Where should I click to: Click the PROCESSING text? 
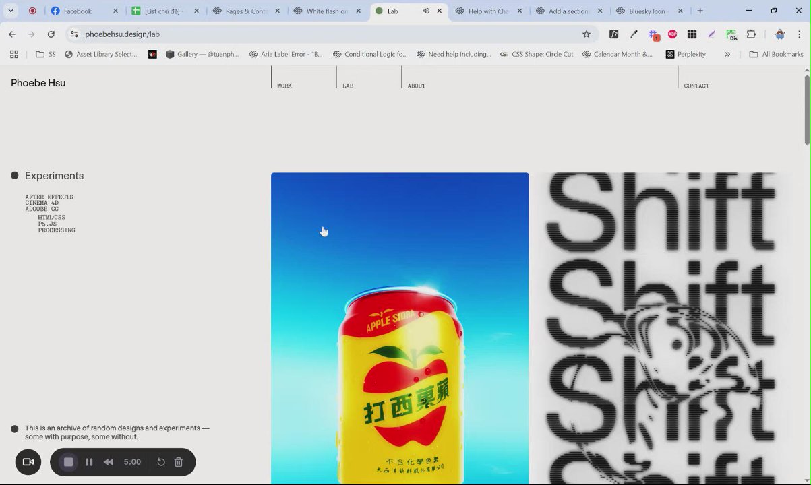[x=57, y=230]
